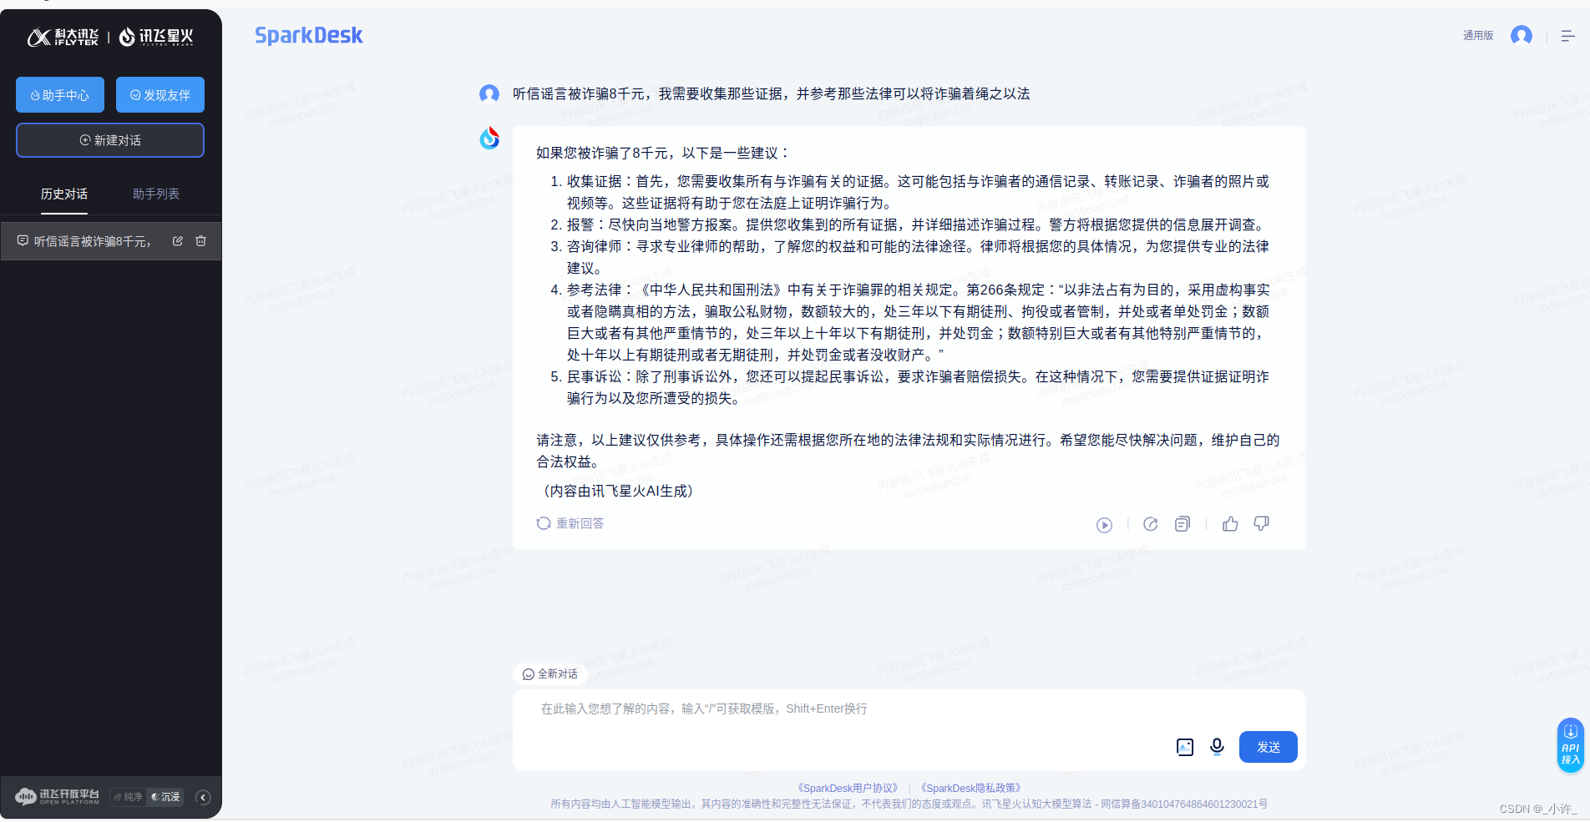The width and height of the screenshot is (1590, 822).
Task: Delete the 听信谣言被诈骗8千元 conversation
Action: (x=200, y=241)
